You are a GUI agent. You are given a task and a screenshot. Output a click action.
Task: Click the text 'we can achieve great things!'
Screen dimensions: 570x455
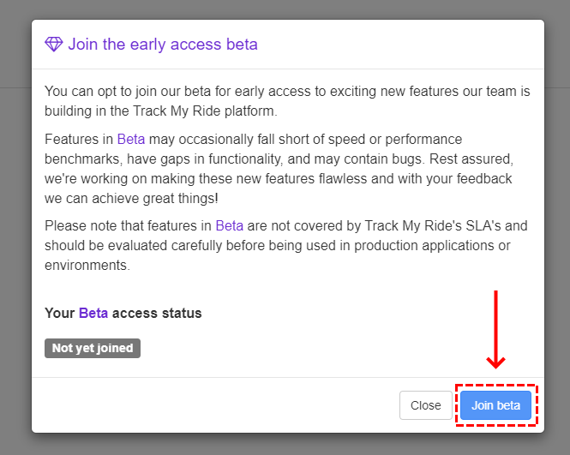tap(131, 199)
